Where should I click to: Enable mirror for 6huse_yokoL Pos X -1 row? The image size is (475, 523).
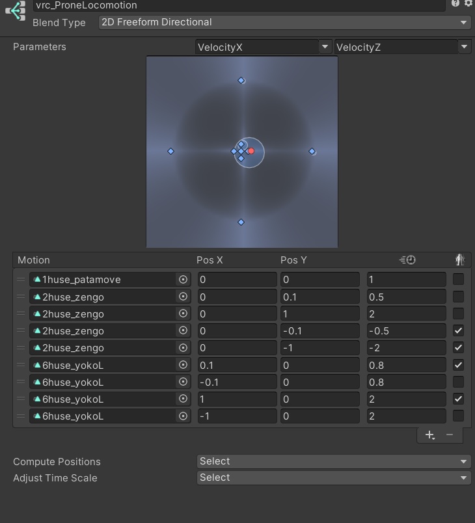click(458, 416)
